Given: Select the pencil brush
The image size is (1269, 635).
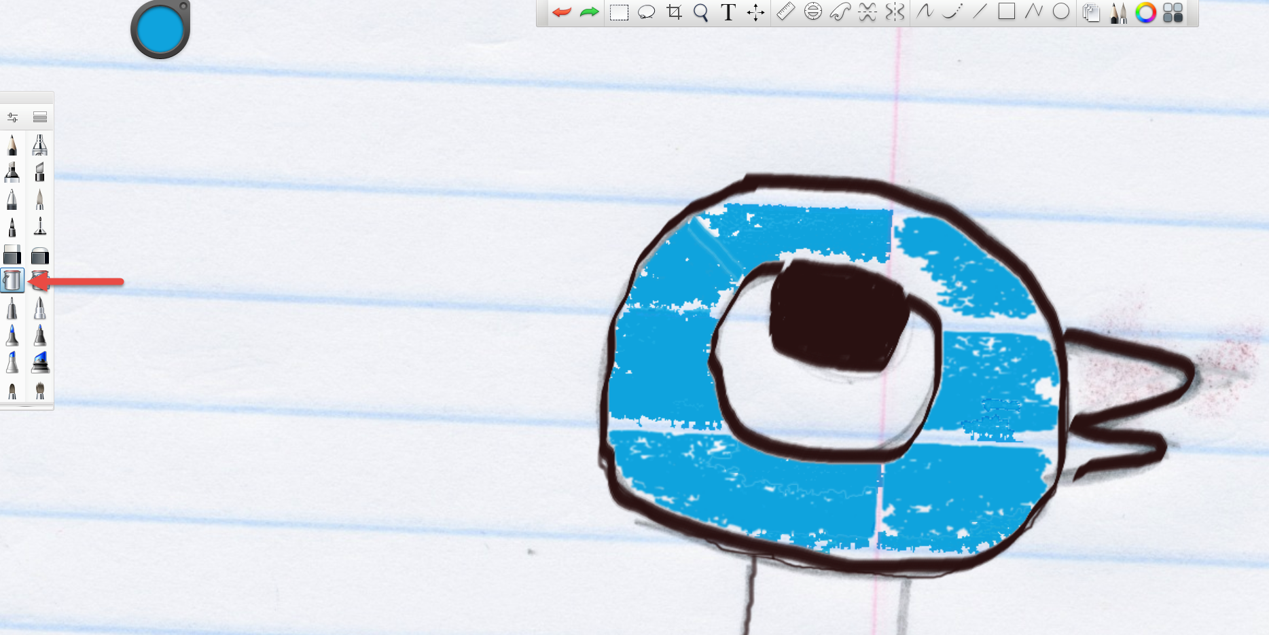Looking at the screenshot, I should point(12,145).
